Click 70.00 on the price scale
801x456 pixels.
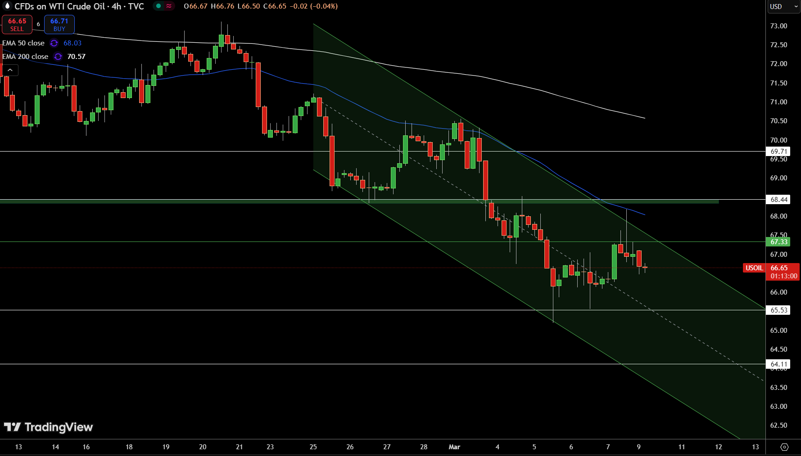(778, 140)
